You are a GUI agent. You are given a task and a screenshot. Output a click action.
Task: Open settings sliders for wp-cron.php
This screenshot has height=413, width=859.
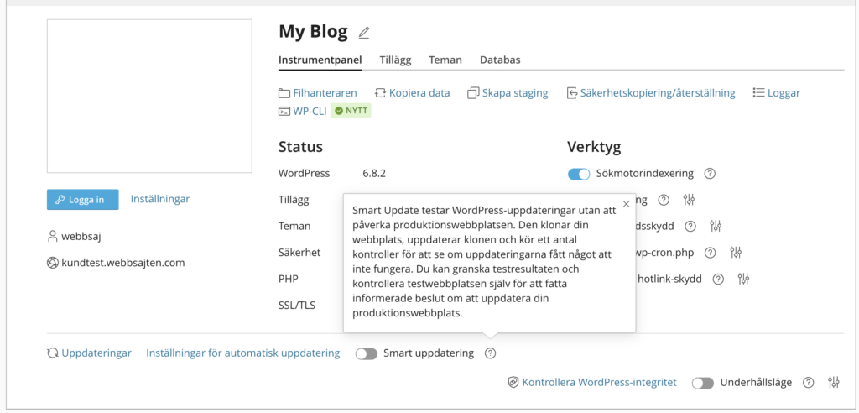point(736,253)
